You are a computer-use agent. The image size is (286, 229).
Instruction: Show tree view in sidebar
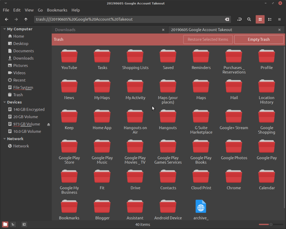tap(13, 225)
